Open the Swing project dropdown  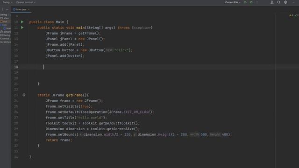pos(7,2)
